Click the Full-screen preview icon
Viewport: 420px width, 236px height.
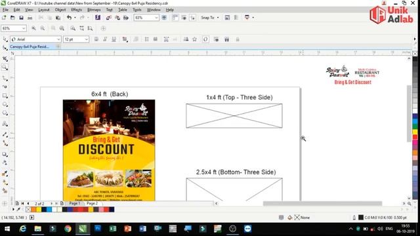(x=164, y=18)
